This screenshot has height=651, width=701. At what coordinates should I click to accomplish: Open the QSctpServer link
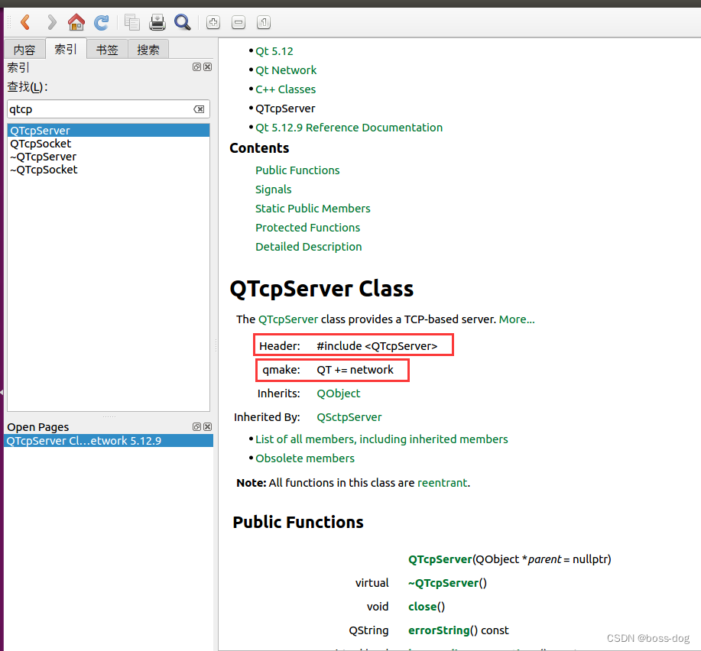pyautogui.click(x=349, y=417)
